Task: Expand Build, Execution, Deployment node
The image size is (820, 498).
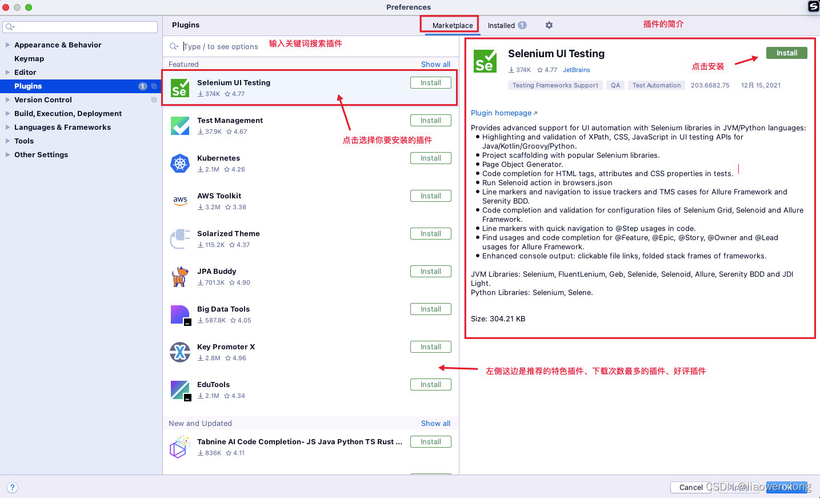Action: coord(7,113)
